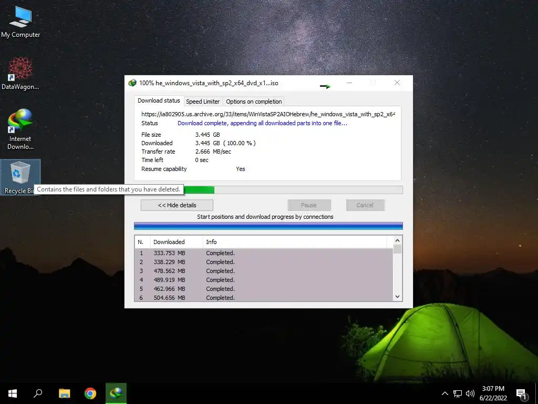Image resolution: width=538 pixels, height=404 pixels.
Task: Click the archive.org download URL text
Action: pyautogui.click(x=268, y=114)
